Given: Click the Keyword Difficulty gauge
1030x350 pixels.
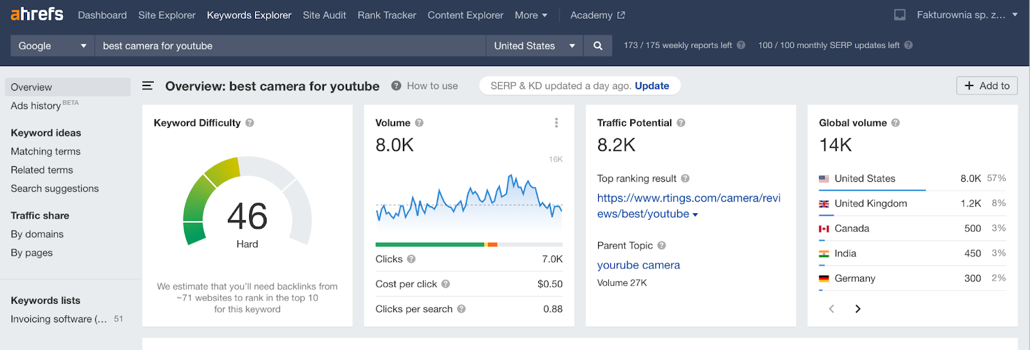Looking at the screenshot, I should 247,202.
